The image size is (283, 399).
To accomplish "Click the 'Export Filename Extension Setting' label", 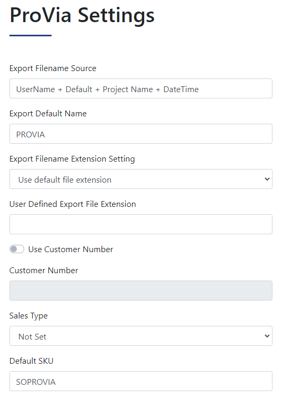I will tap(72, 159).
